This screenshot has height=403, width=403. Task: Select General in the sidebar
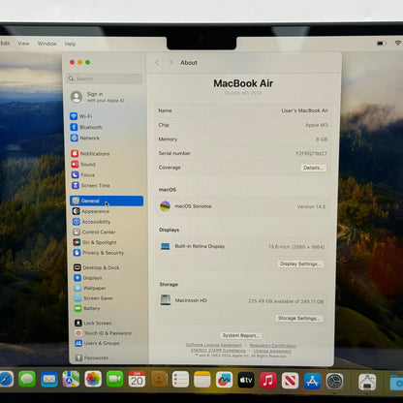[x=107, y=201]
